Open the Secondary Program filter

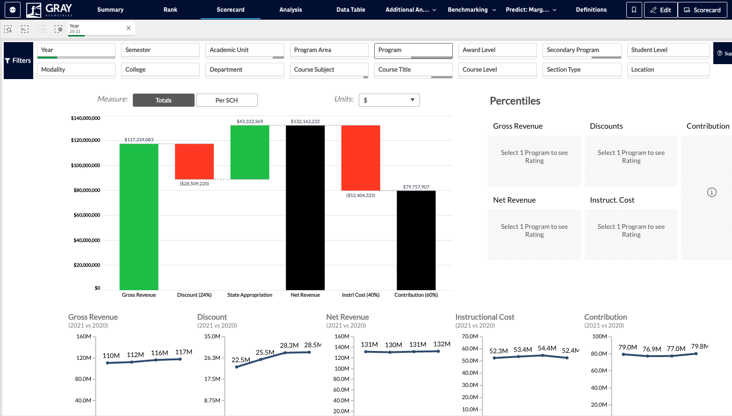tap(582, 51)
